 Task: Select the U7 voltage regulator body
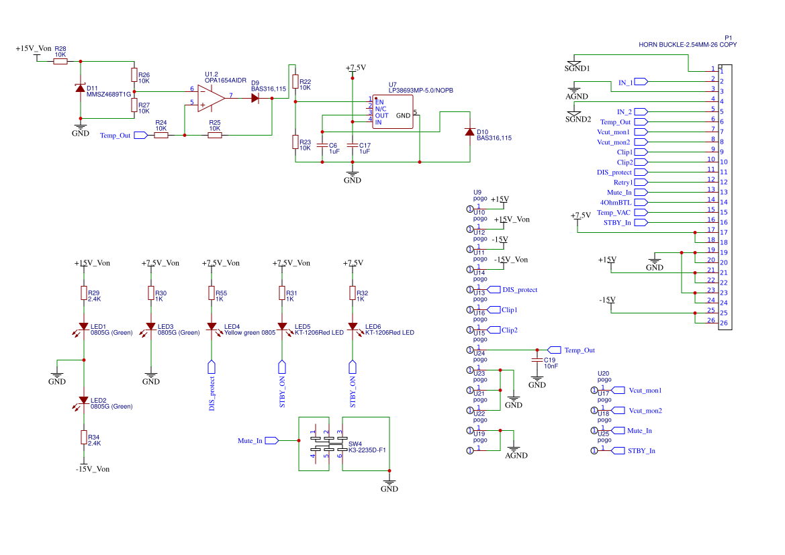click(393, 112)
